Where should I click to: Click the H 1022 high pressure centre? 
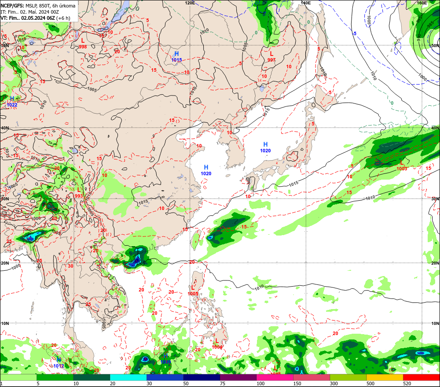(12, 102)
